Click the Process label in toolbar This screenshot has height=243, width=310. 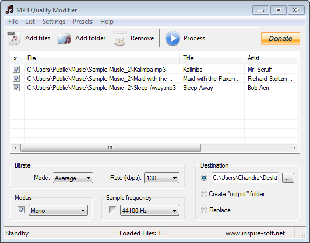pos(194,38)
